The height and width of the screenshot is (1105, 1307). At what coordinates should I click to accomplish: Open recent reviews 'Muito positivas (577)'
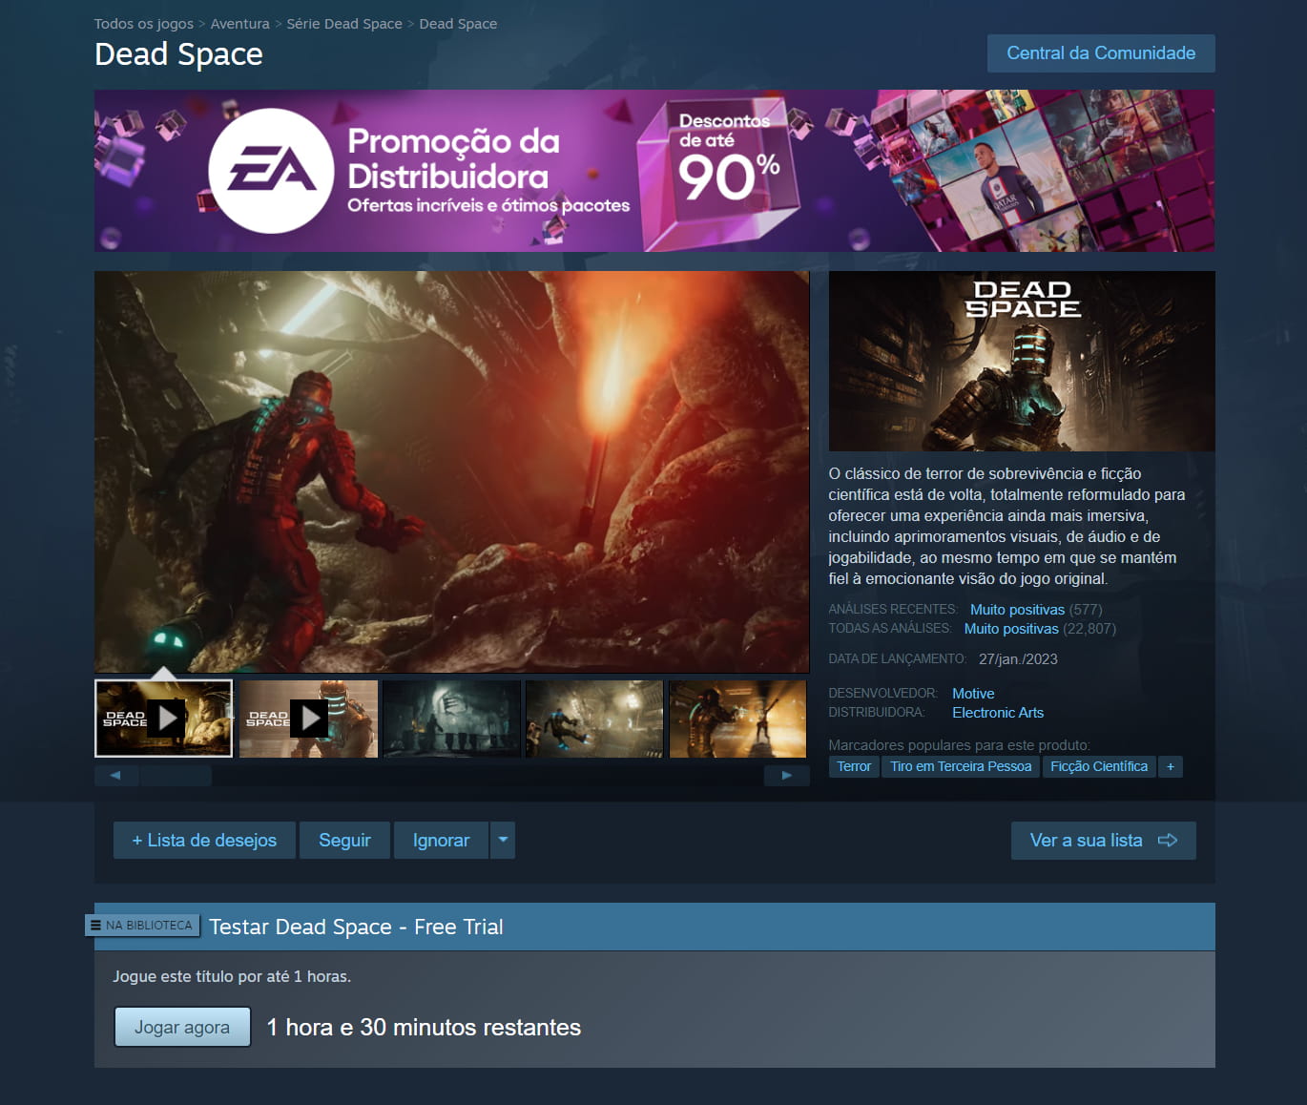(1036, 610)
